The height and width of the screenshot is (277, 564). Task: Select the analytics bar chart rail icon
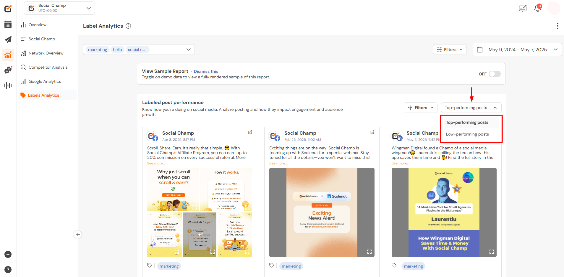pyautogui.click(x=8, y=55)
